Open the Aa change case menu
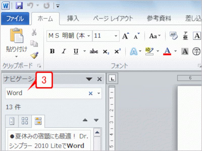This screenshot has width=202, height=151. pyautogui.click(x=155, y=36)
